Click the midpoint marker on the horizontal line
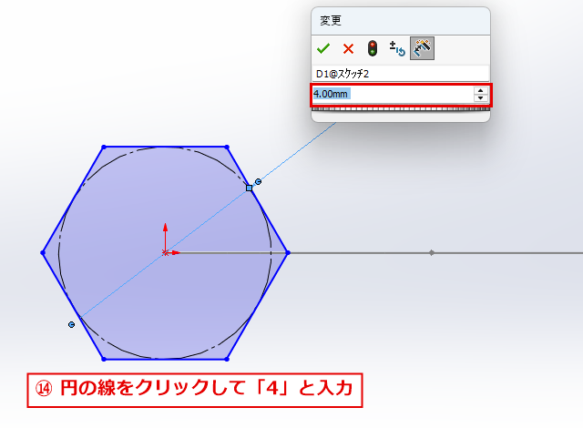 coord(431,252)
